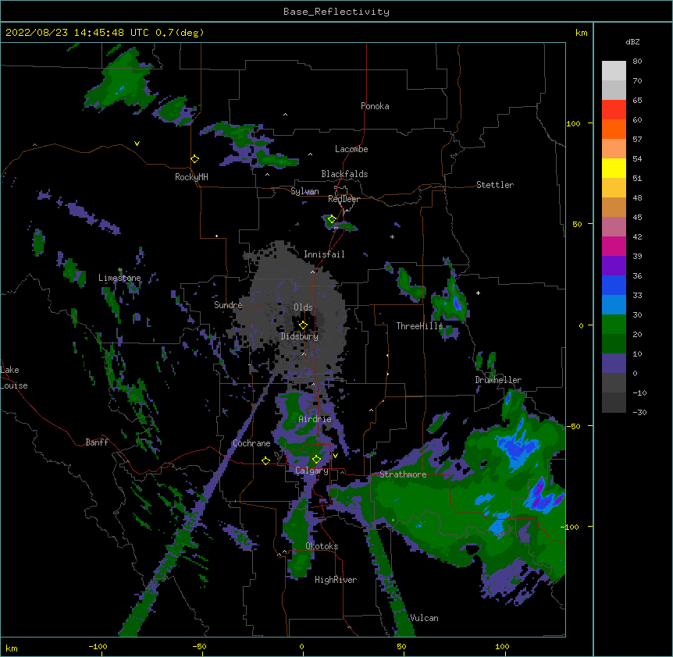Image resolution: width=673 pixels, height=657 pixels.
Task: Click the Airdrie city label
Action: (x=315, y=419)
